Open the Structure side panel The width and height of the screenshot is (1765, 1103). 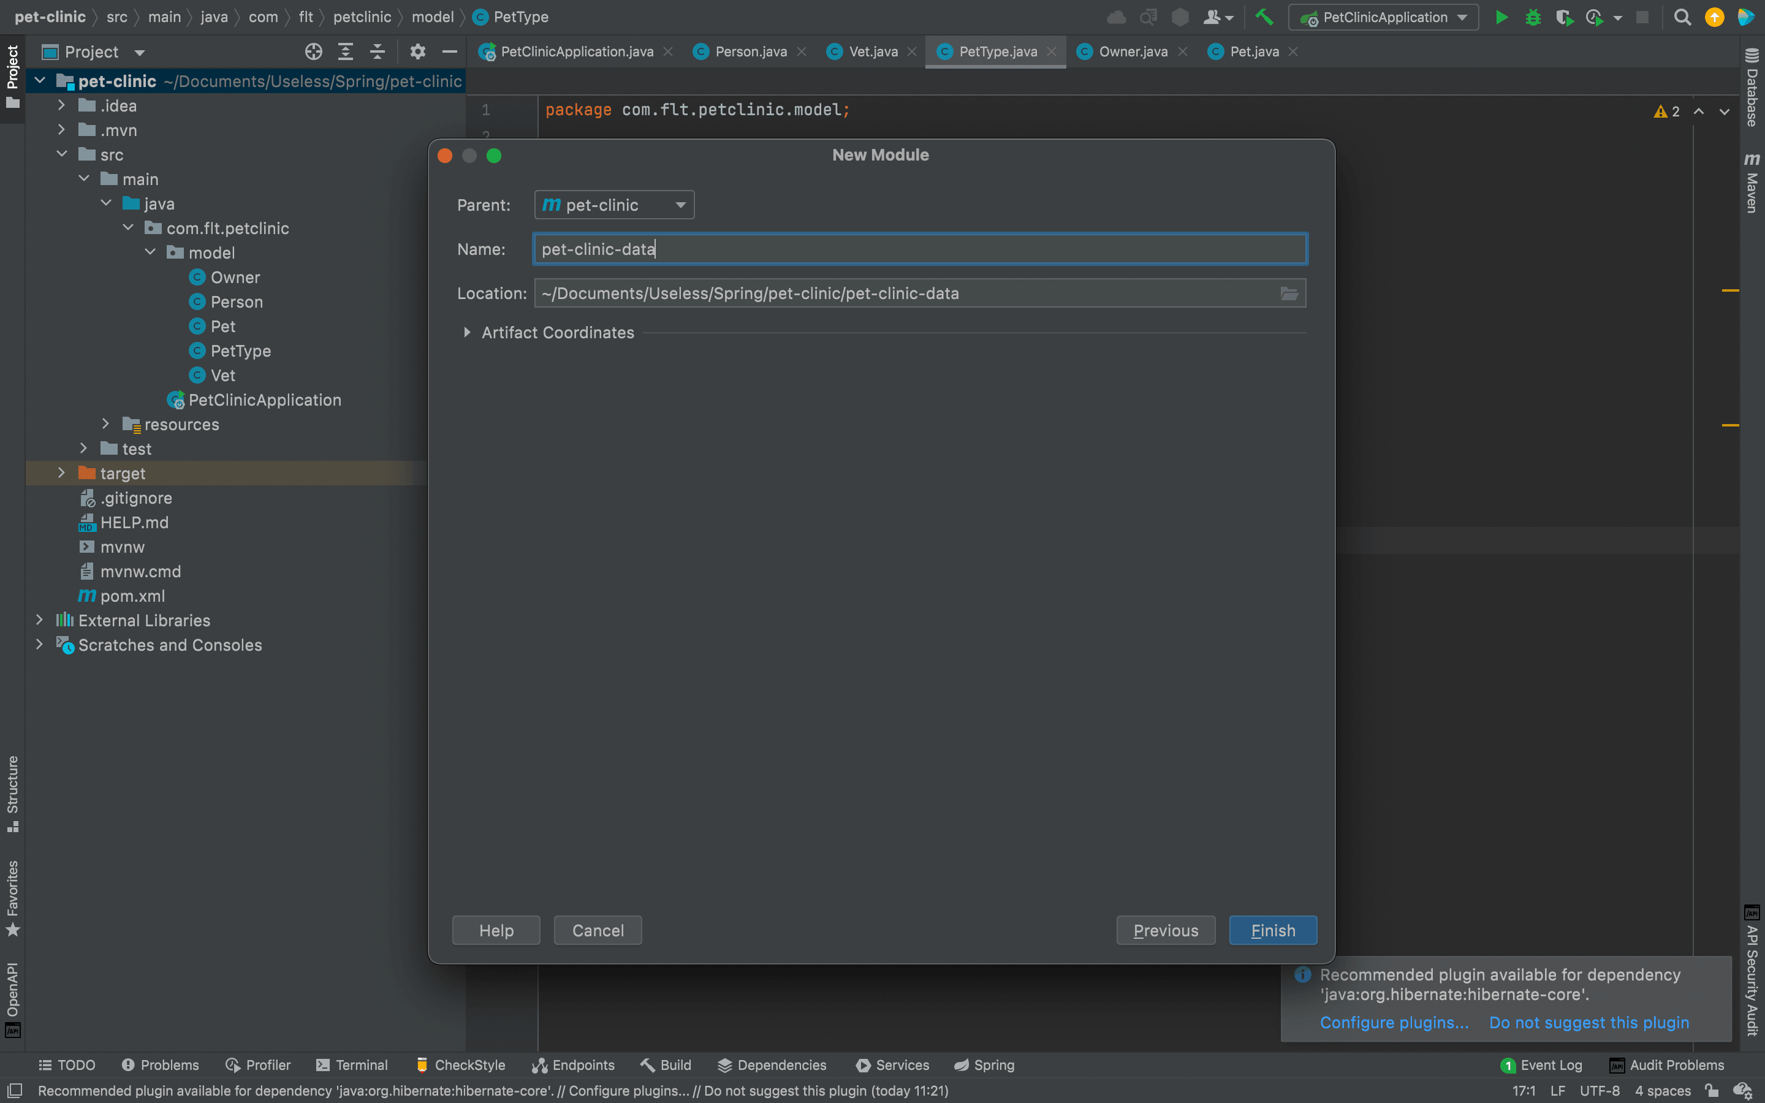(12, 794)
